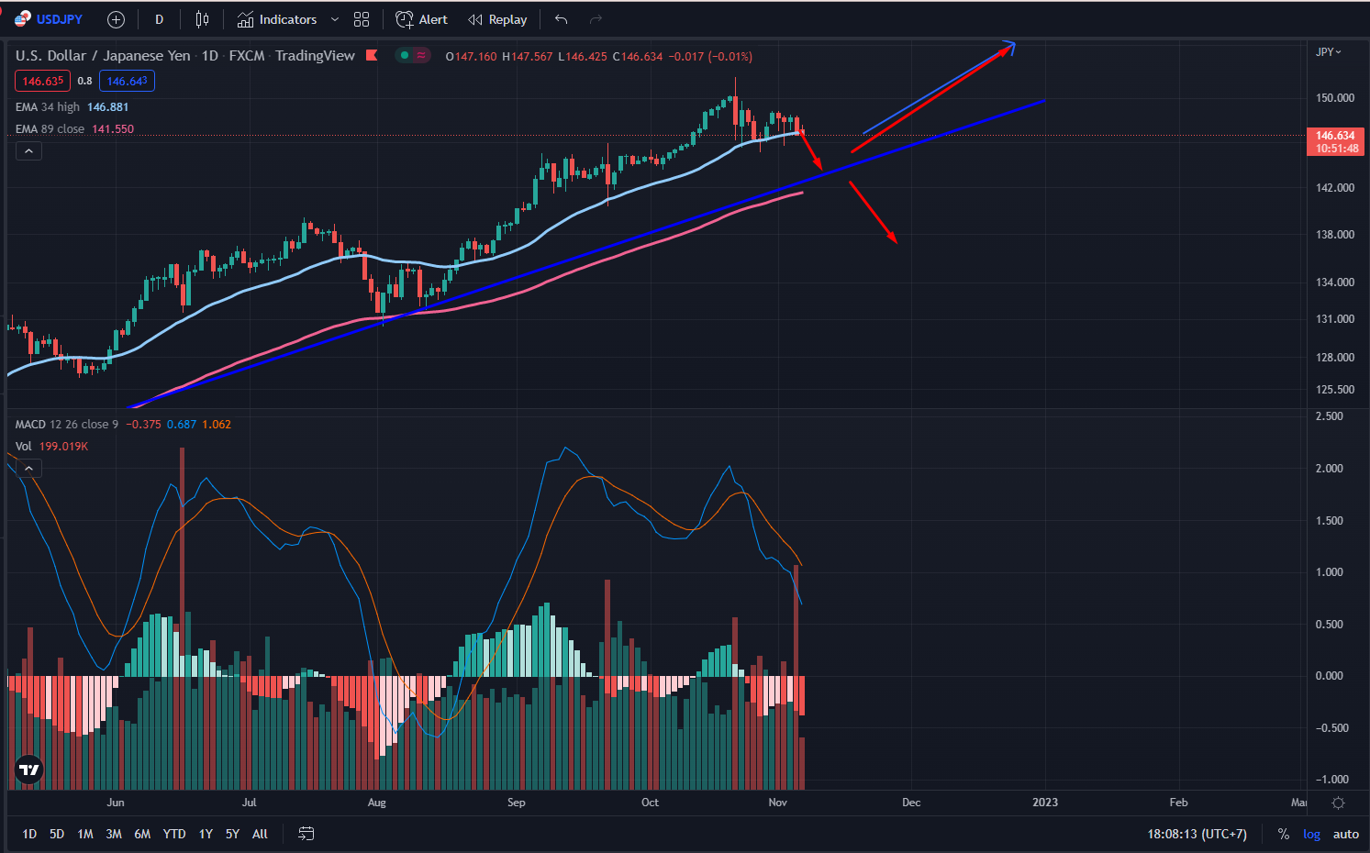The height and width of the screenshot is (853, 1370).
Task: Open the Indicators favorites dropdown arrow
Action: (x=335, y=19)
